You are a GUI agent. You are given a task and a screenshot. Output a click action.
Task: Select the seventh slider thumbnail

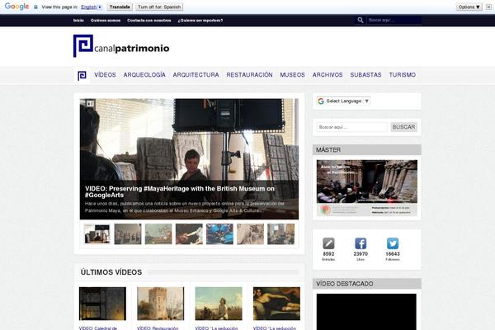[281, 234]
